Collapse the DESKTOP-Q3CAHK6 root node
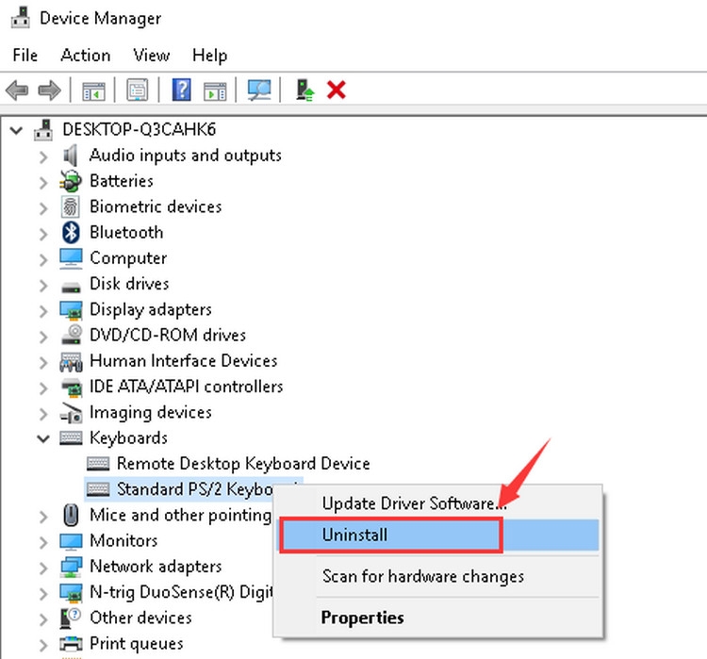This screenshot has width=707, height=659. point(16,131)
